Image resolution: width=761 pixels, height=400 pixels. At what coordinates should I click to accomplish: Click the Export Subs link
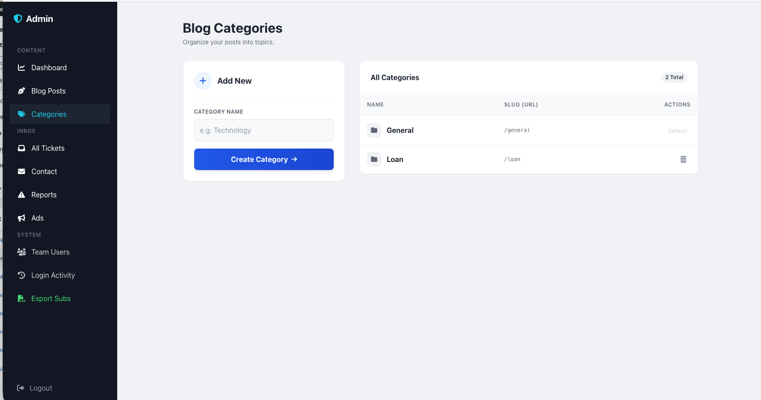(x=60, y=298)
